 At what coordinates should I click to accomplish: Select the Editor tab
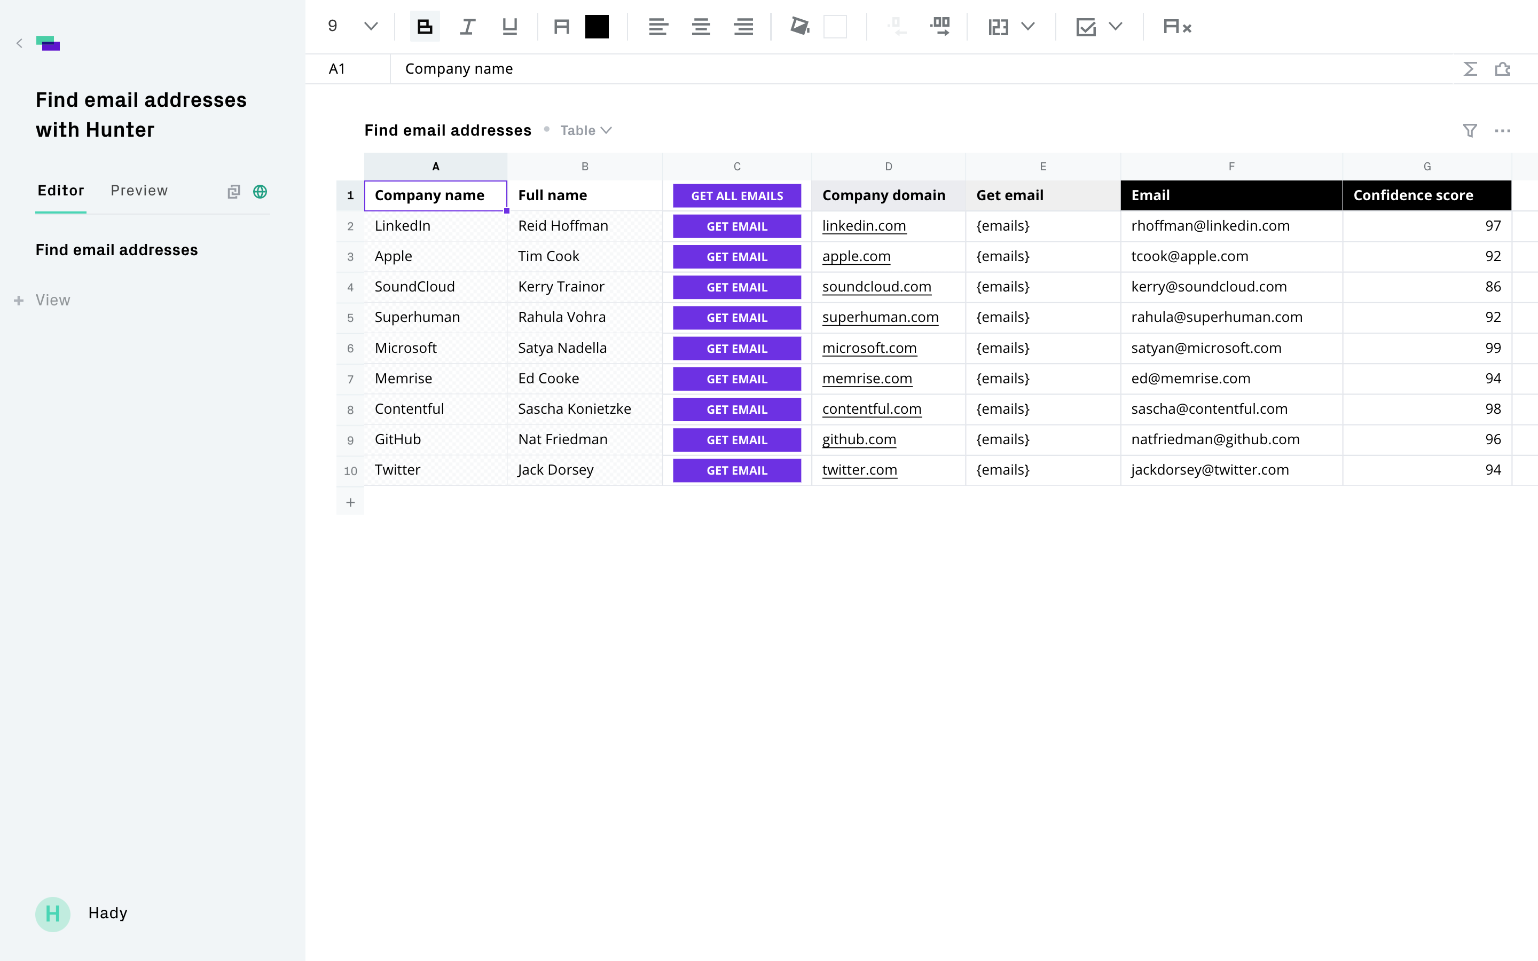[61, 191]
